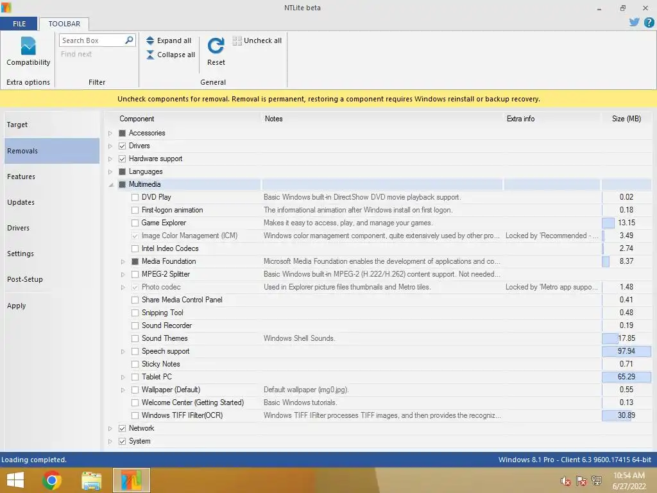657x493 pixels.
Task: Toggle the Sticky Notes checkbox
Action: pos(135,365)
